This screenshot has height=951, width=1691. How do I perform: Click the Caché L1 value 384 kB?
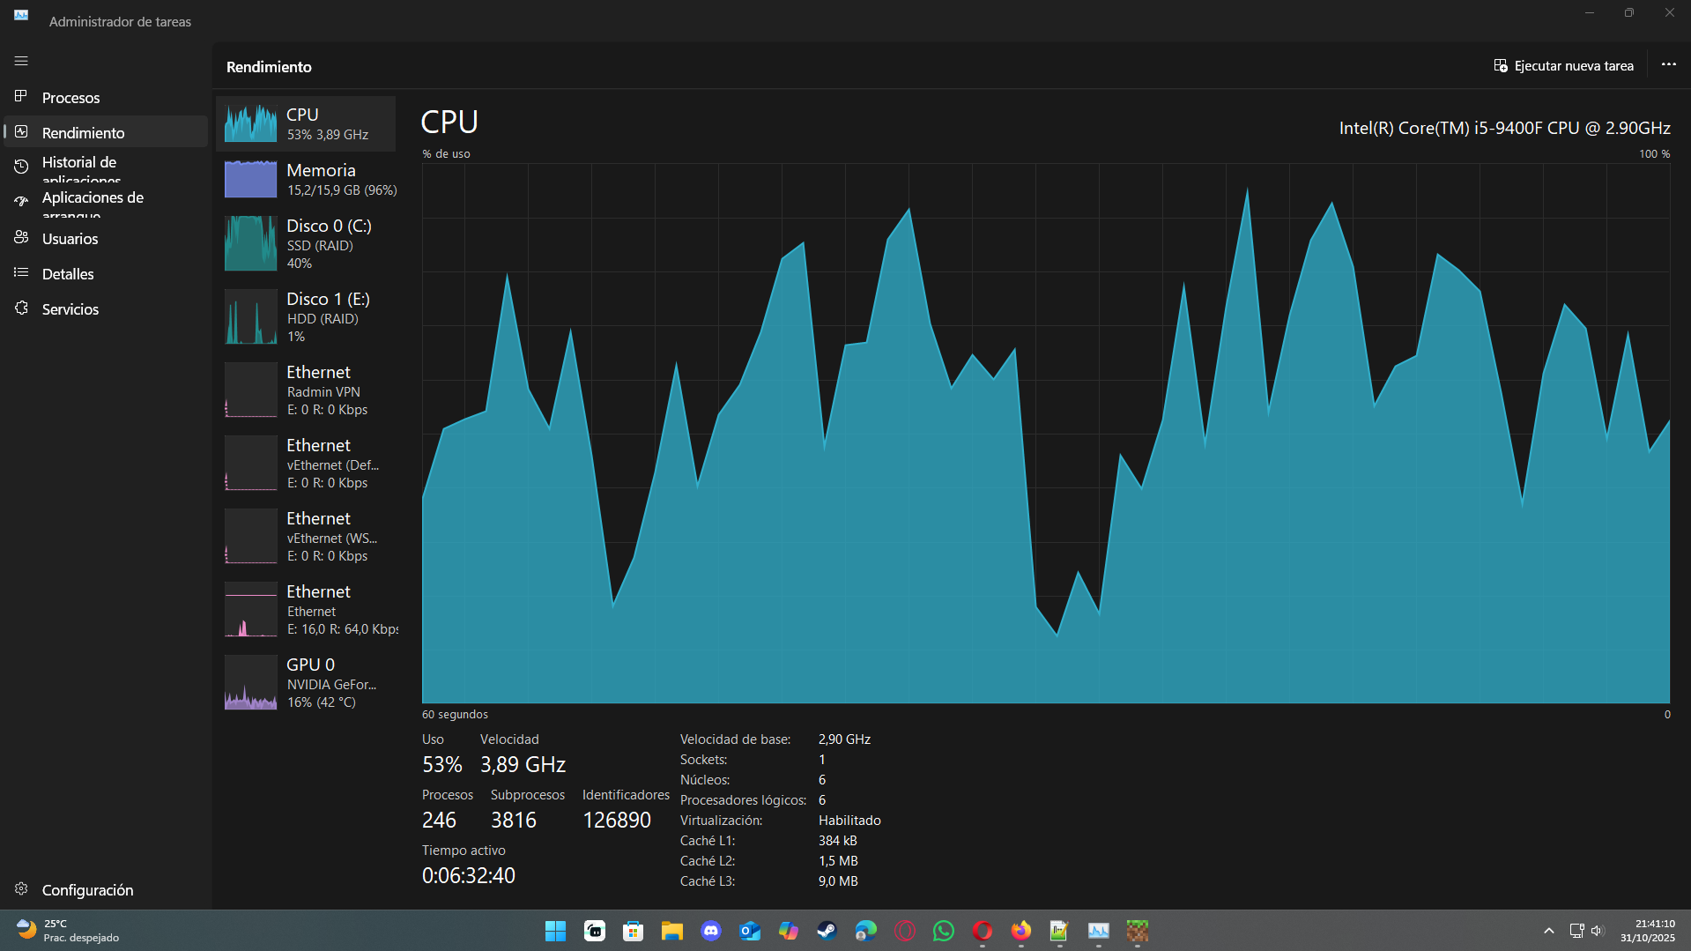pos(838,840)
